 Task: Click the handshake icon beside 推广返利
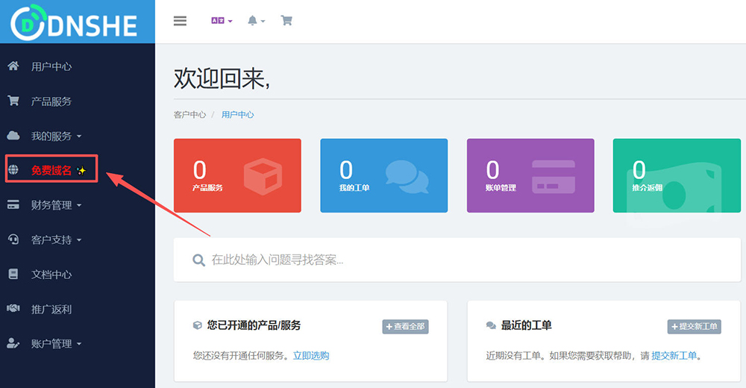click(x=13, y=309)
